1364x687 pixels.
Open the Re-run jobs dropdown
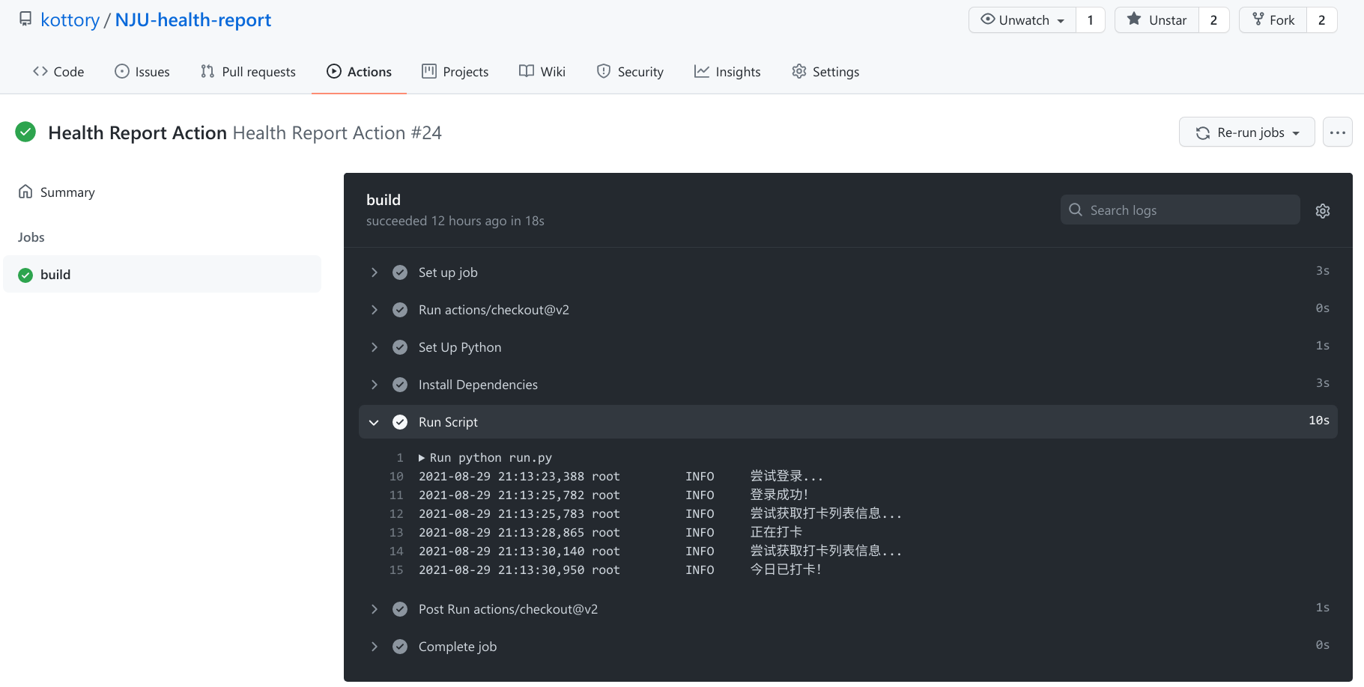(x=1247, y=132)
